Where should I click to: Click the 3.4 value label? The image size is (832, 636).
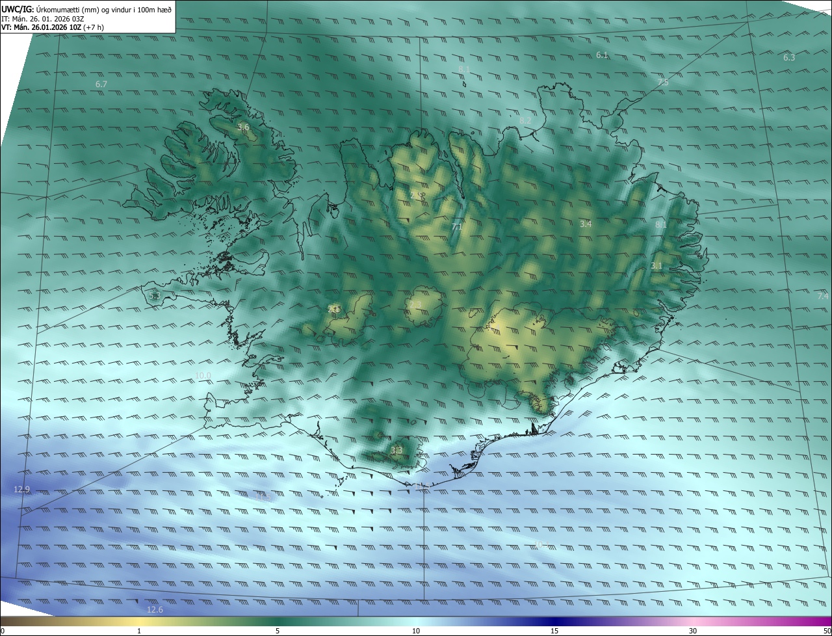click(586, 224)
